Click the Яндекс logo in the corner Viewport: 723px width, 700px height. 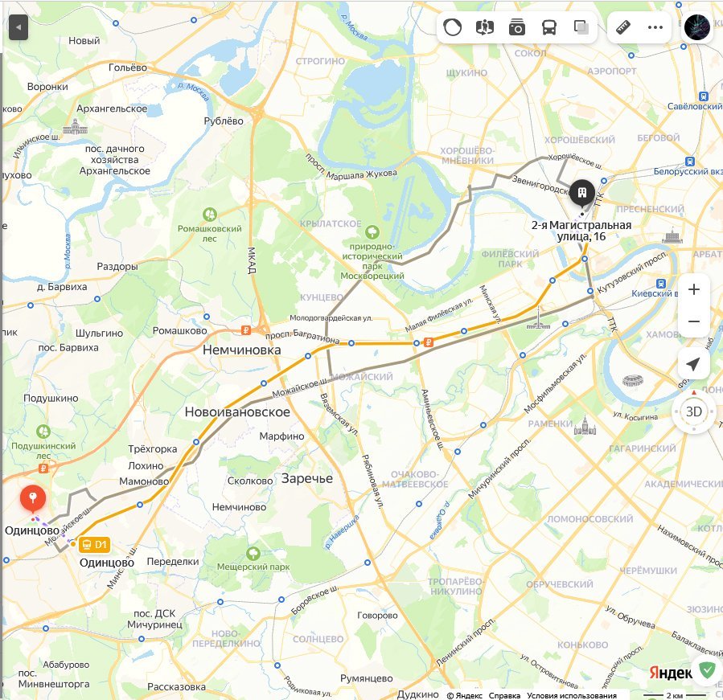[671, 673]
